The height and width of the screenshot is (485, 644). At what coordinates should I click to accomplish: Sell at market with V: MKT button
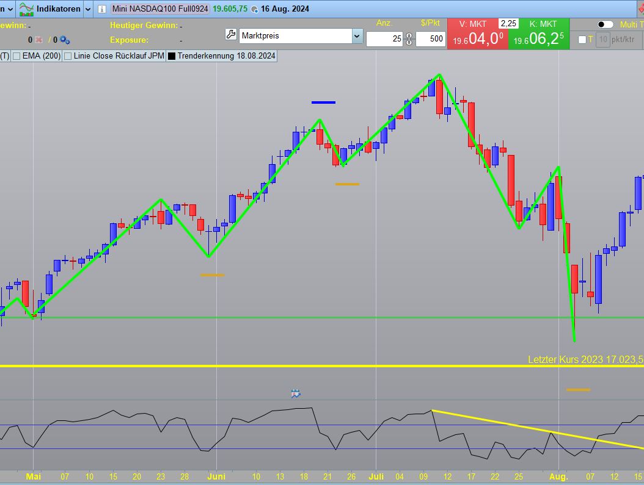click(478, 34)
